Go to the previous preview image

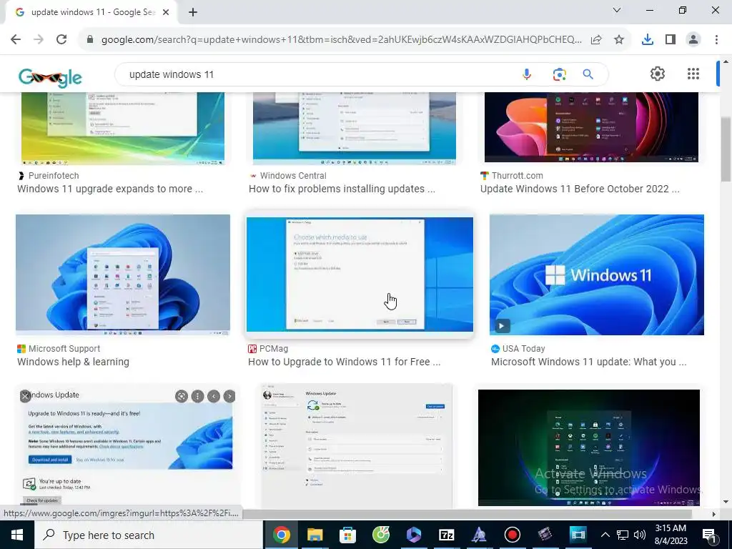point(213,396)
